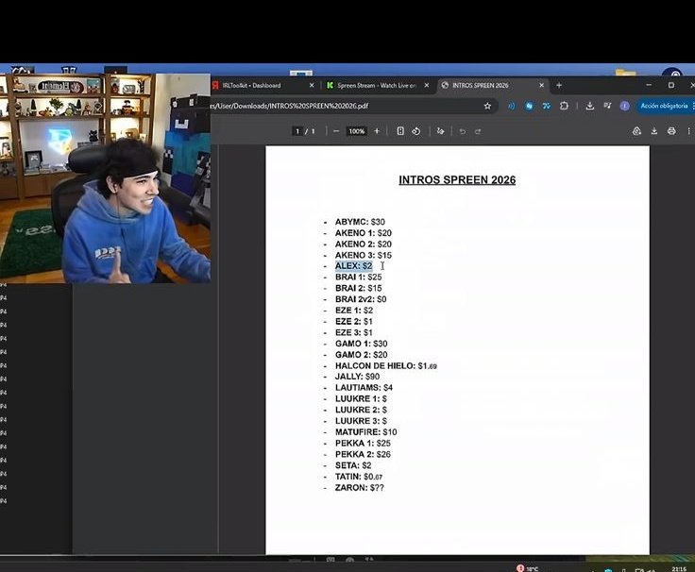Click the HALCON DE HIELO entry
This screenshot has height=572, width=695.
386,366
